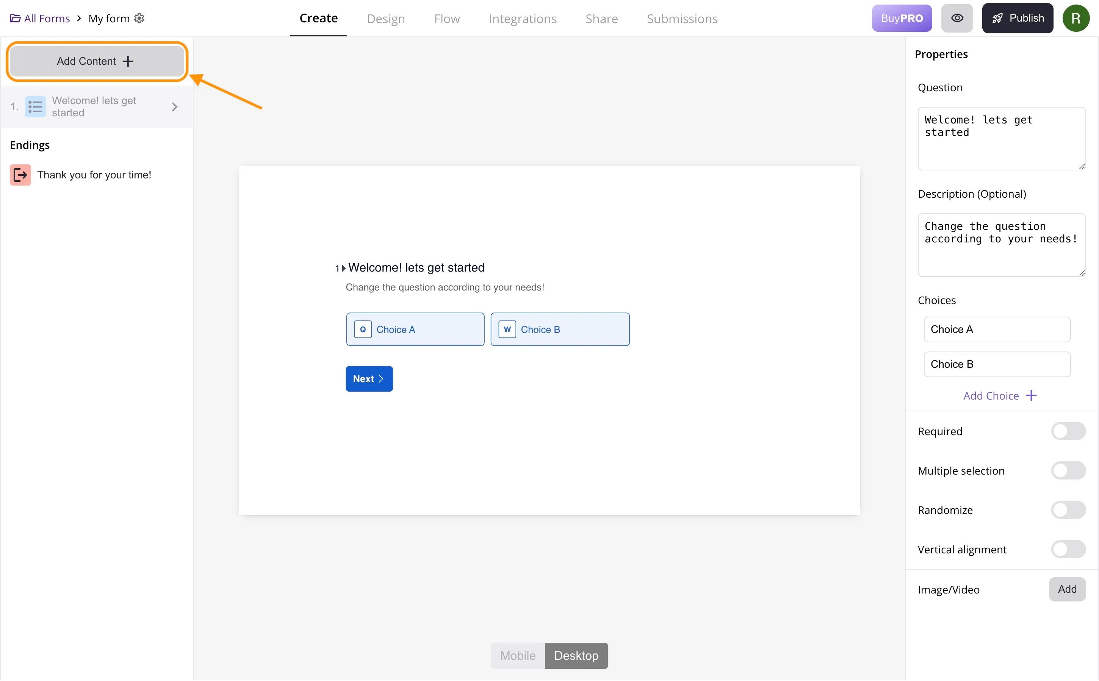Turn on Randomize switch

[x=1068, y=510]
